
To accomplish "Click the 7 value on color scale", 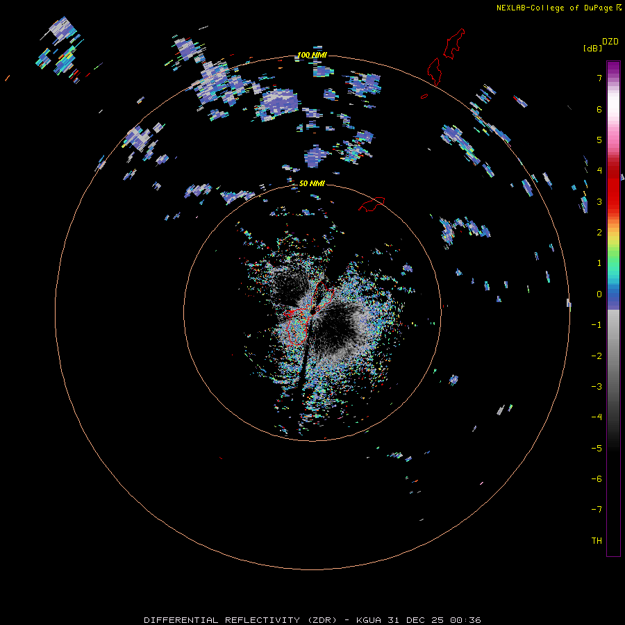I will (x=599, y=78).
